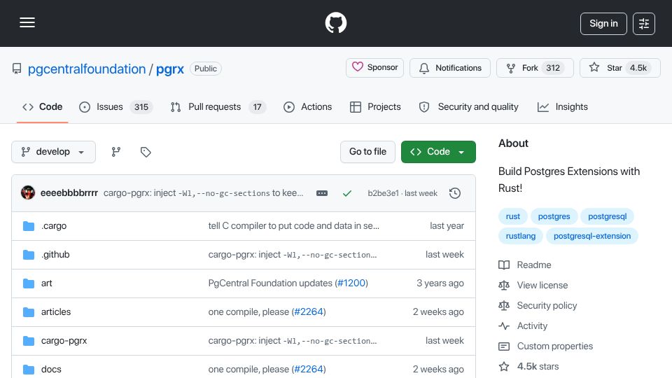672x378 pixels.
Task: Select the postgres topic tag
Action: (x=554, y=216)
